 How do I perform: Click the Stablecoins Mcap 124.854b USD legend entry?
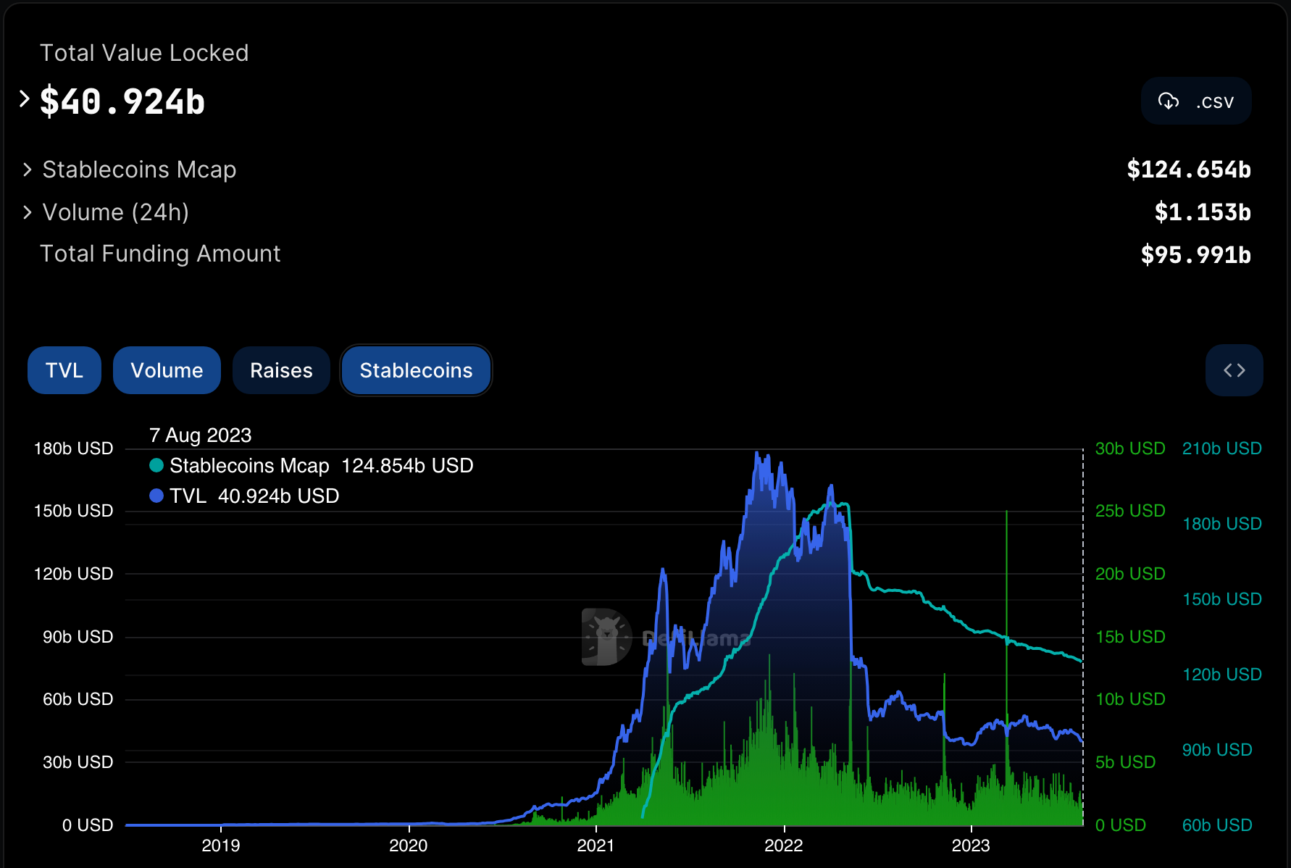[312, 465]
